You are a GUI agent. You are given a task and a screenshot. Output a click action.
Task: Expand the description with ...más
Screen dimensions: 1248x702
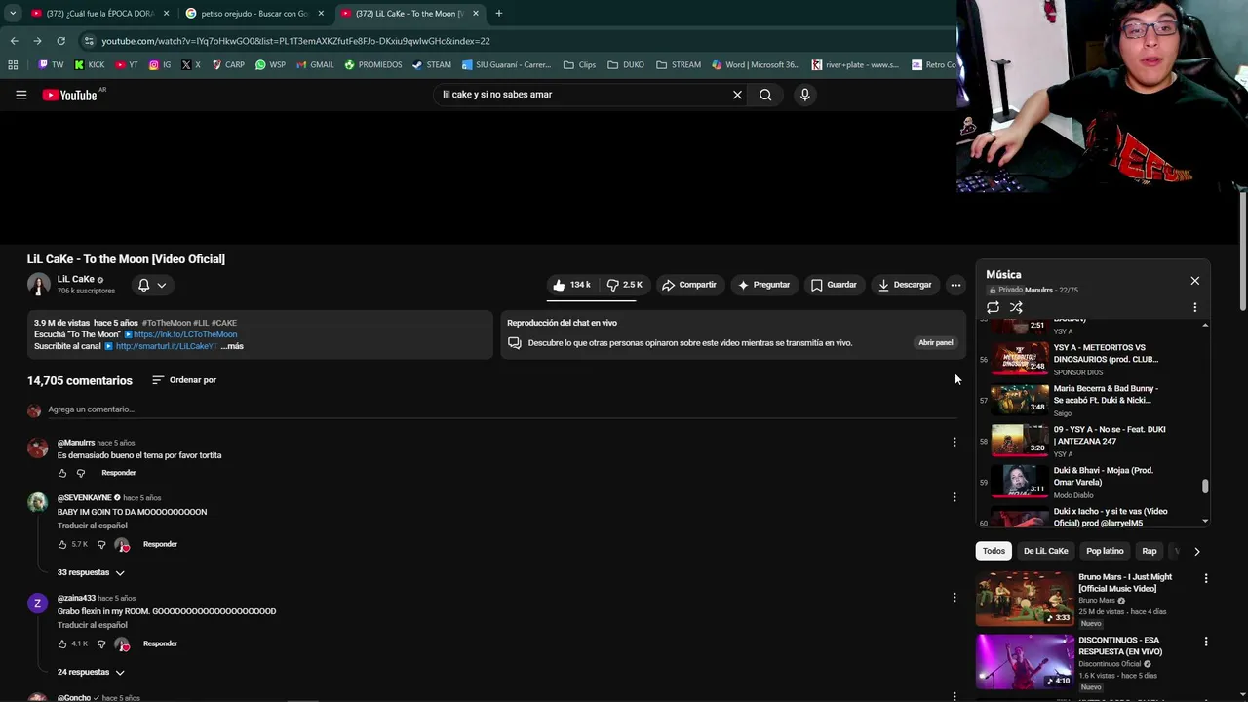[x=233, y=346]
